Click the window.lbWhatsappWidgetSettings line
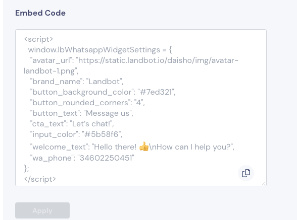 (100, 50)
